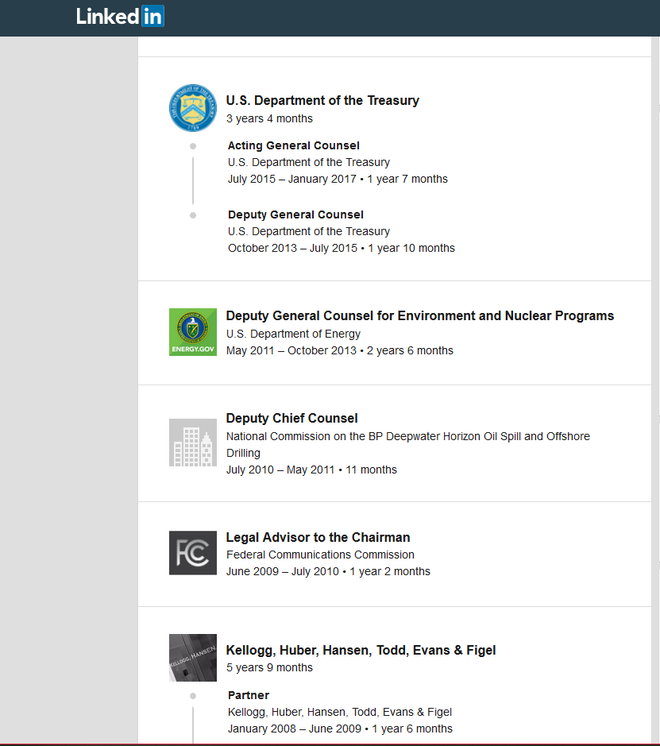Click National Commission on the BP Deepwater Horizon text
The image size is (660, 746).
[x=408, y=444]
